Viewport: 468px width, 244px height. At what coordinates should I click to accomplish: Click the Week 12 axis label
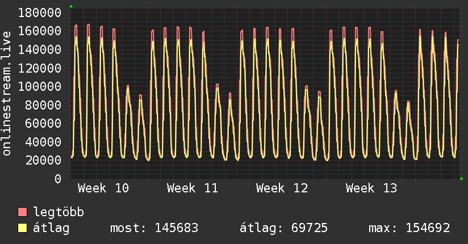coord(282,188)
